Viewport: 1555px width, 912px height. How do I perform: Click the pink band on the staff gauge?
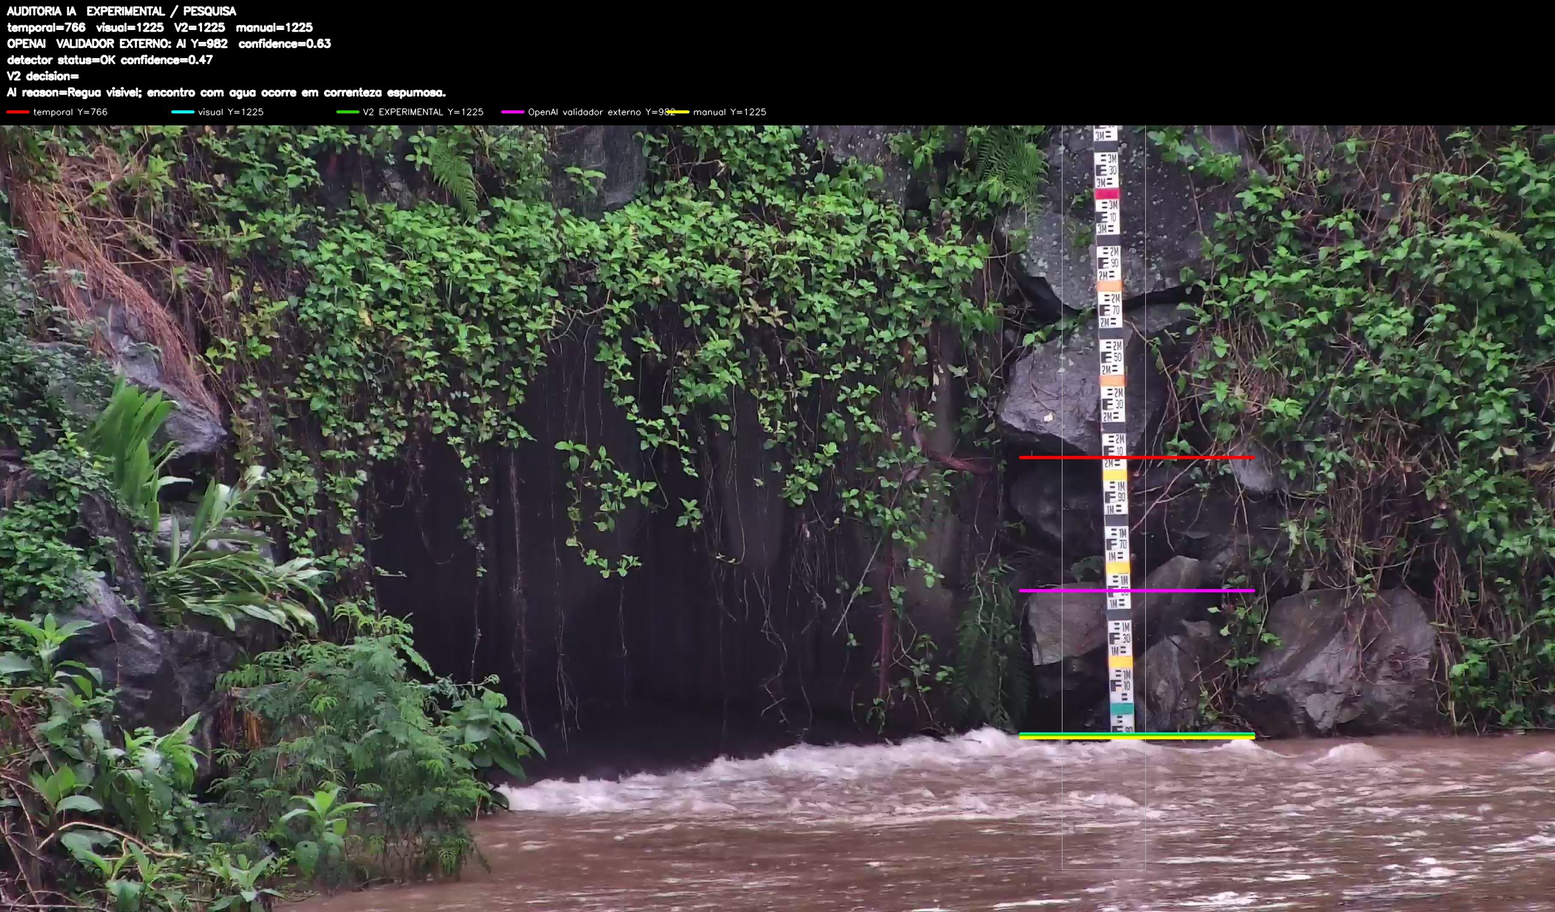click(x=1106, y=194)
